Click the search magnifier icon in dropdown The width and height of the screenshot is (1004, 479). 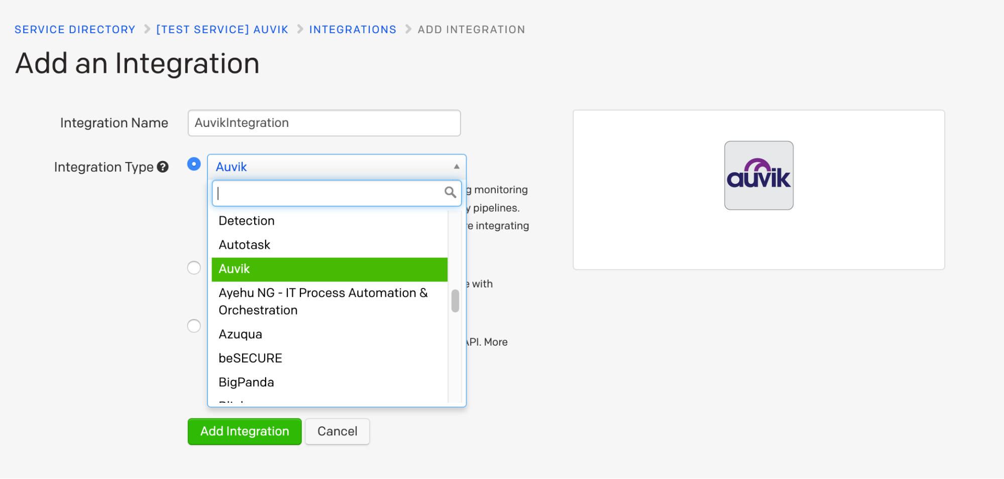point(450,193)
